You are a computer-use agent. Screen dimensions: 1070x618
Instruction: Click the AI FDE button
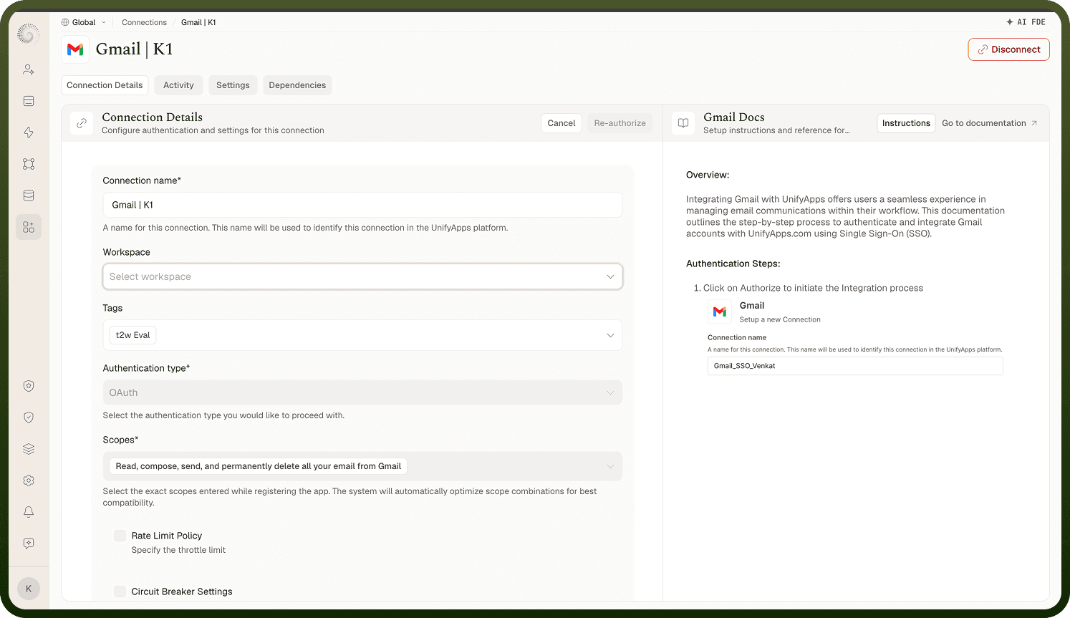(1026, 22)
